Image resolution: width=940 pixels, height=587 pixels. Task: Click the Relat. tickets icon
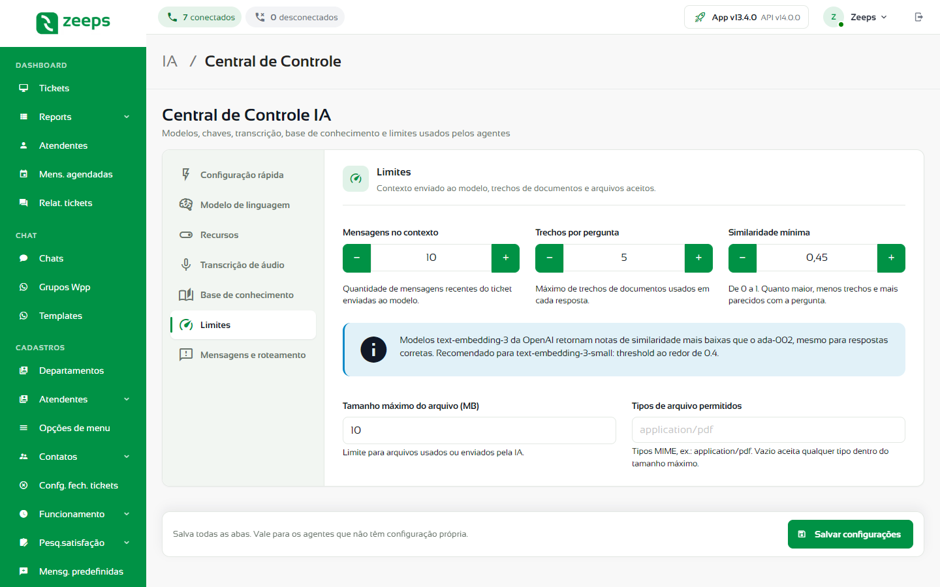[x=23, y=203]
